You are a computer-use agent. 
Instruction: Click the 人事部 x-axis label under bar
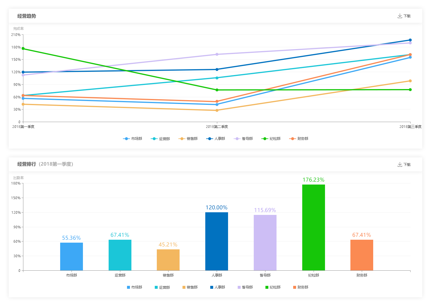217,275
